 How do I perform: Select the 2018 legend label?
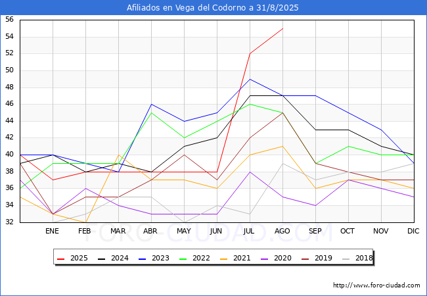[x=364, y=258]
